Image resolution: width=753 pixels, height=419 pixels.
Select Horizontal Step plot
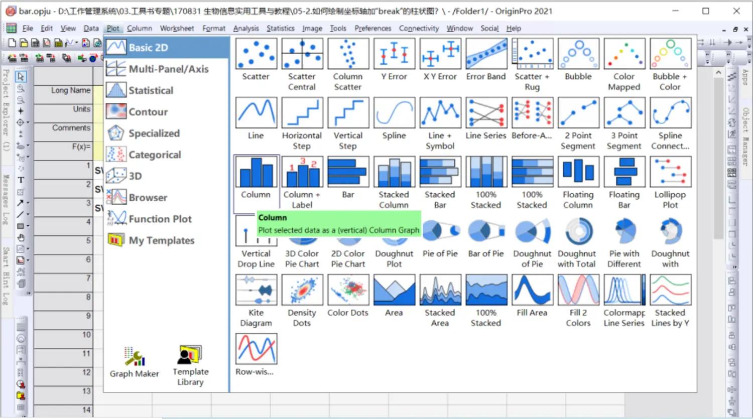point(302,113)
